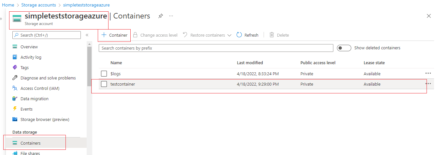This screenshot has width=436, height=155.
Task: Go to Tags in the sidebar
Action: [24, 67]
